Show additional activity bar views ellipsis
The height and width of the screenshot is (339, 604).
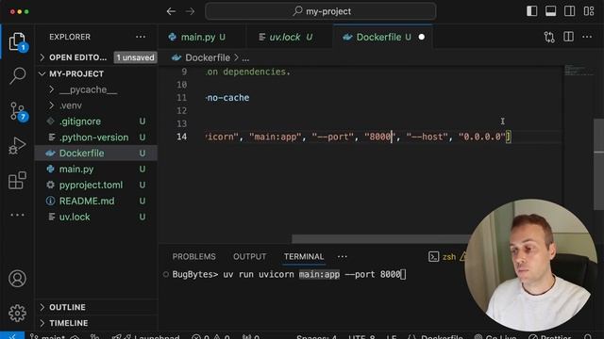(17, 215)
